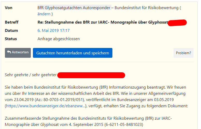Click the Status field label

click(11, 39)
